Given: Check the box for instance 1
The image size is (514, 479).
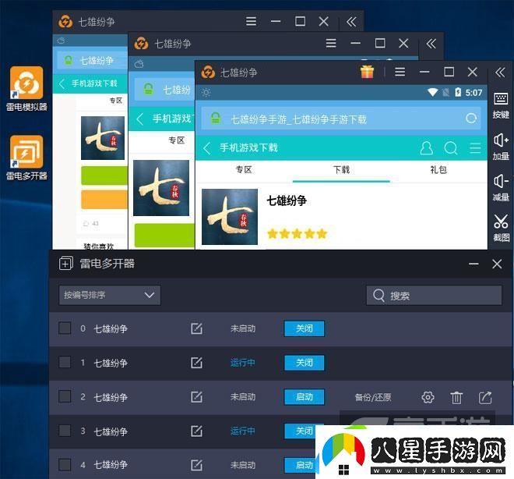Looking at the screenshot, I should click(x=65, y=362).
